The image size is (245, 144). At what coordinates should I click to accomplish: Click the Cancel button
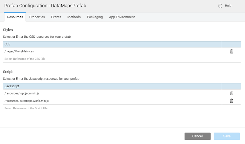coord(197,136)
